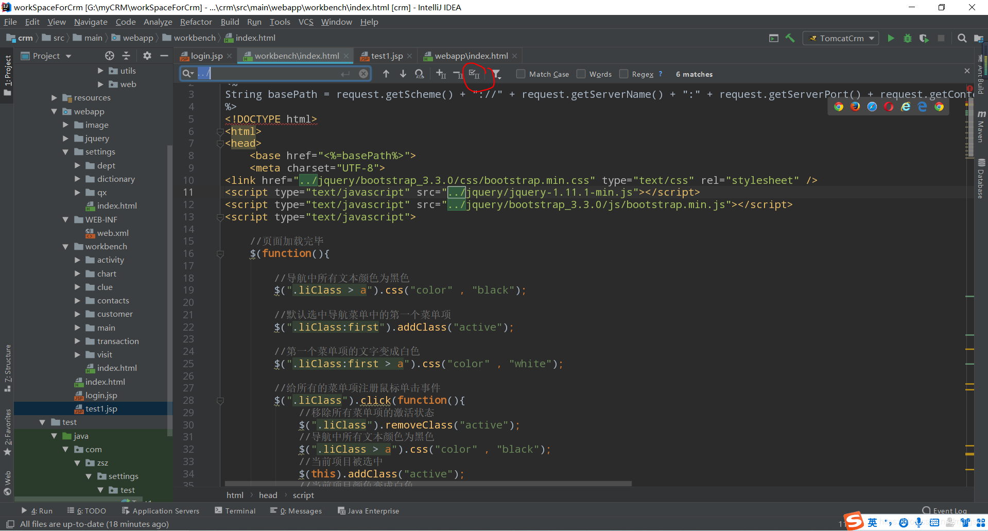Click regex help question mark
This screenshot has height=531, width=988.
tap(661, 74)
